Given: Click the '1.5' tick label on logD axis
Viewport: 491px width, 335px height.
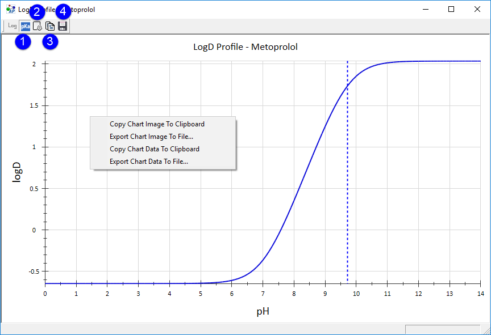Looking at the screenshot, I should tap(34, 105).
